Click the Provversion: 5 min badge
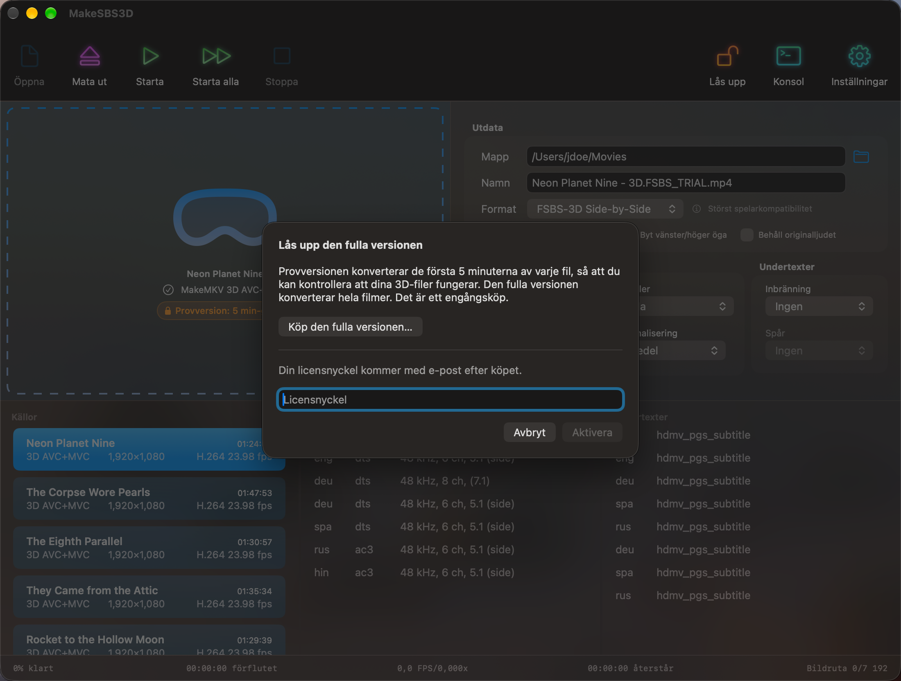Screen dimensions: 901x681 [210, 311]
